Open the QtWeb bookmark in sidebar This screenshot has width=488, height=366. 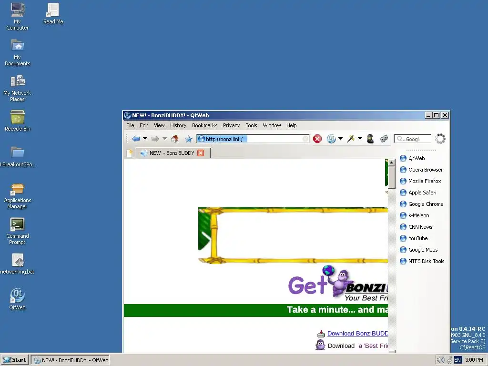412,158
